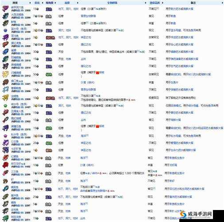The height and width of the screenshot is (222, 224).
Task: Click the pink jellyfish icon, ID 2438
Action: pos(5,136)
